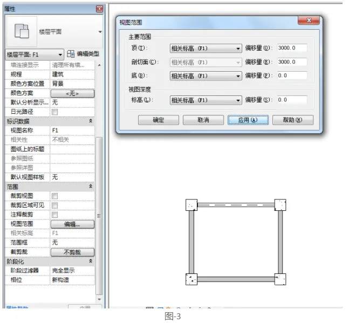
Task: Click the 剖切面(C) disabled level dropdown
Action: (x=206, y=63)
